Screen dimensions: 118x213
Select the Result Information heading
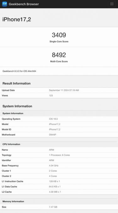[17, 83]
